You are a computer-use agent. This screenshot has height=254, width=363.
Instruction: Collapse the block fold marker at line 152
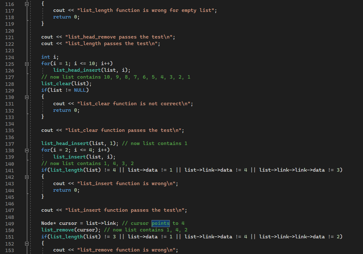coord(27,243)
